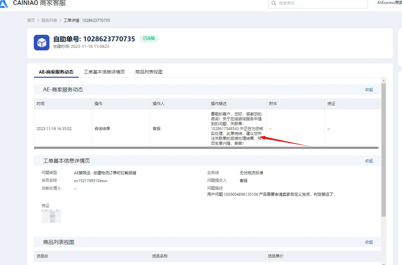
Task: Click the 货品单价 column header
Action: click(x=323, y=256)
